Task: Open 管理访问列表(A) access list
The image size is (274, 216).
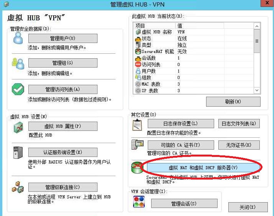Action: (x=63, y=89)
